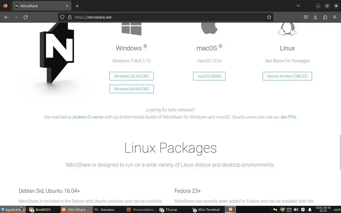
Task: Open Firefox hamburger application menu
Action: tap(335, 17)
